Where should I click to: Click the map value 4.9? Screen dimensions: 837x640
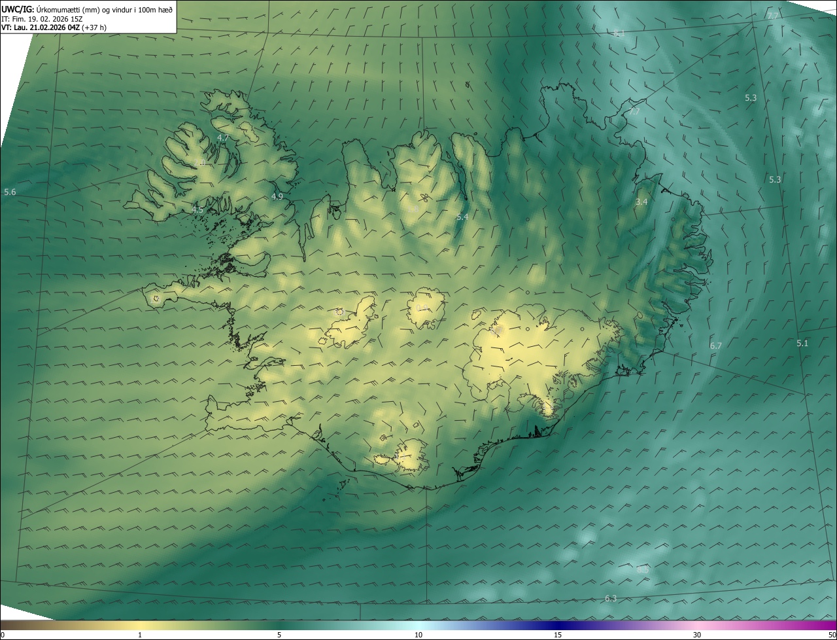click(277, 196)
